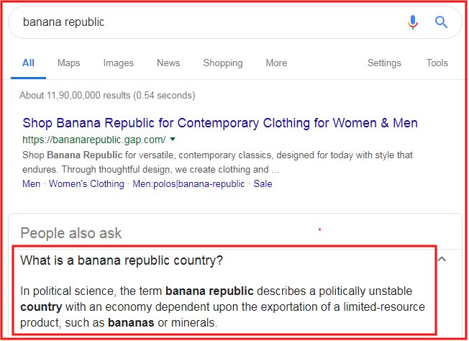Open the News results tab

click(x=168, y=63)
